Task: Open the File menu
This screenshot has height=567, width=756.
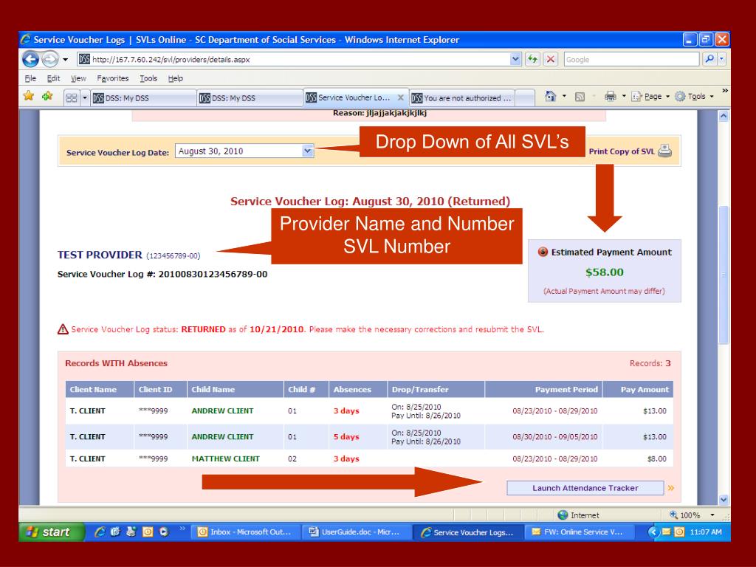Action: (30, 78)
